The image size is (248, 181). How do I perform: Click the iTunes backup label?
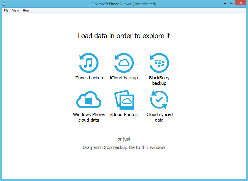89,78
